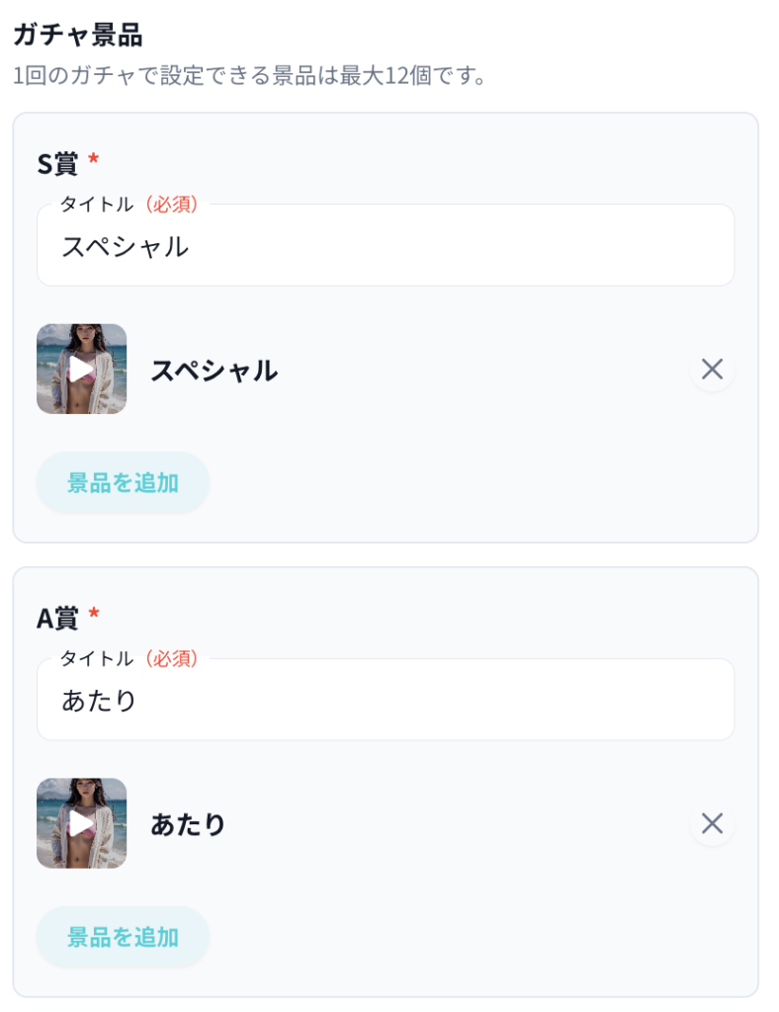Select the bold あたり prize name

188,824
